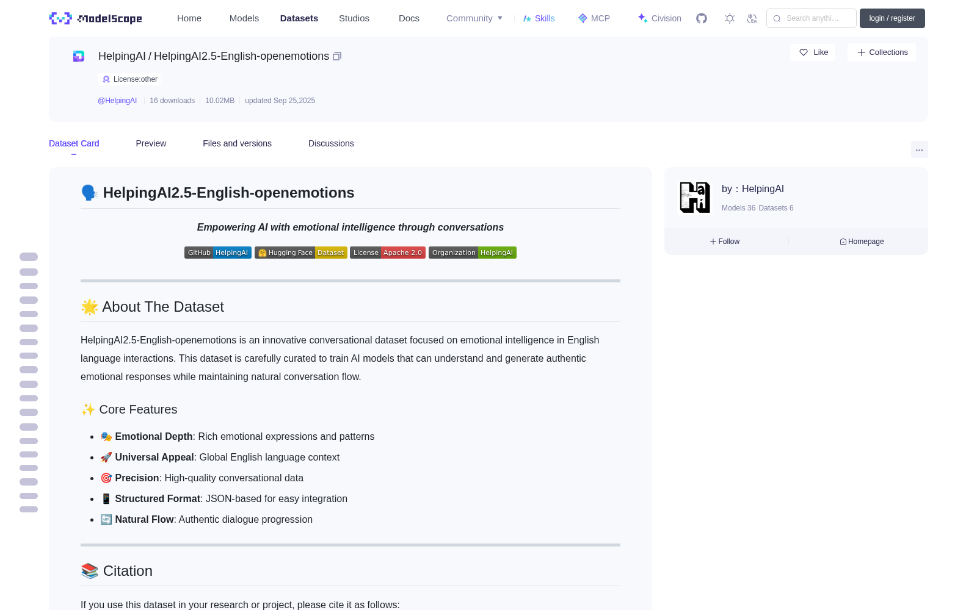Focus the Search anything input field
Viewport: 977px width, 610px height.
[x=812, y=18]
